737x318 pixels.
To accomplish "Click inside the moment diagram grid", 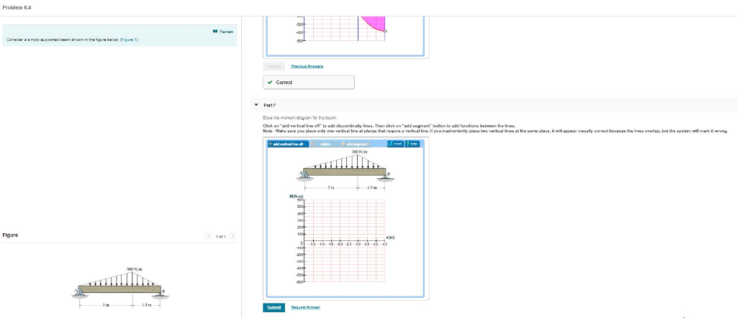I will (346, 241).
